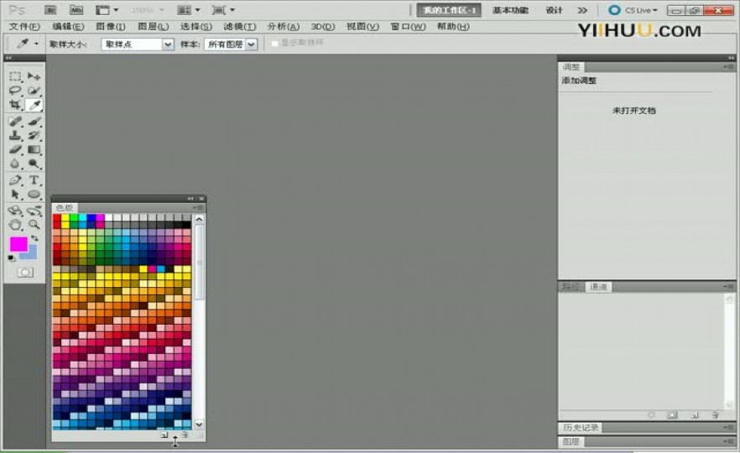Select the Spot Healing Brush tool
This screenshot has width=740, height=453.
tap(15, 122)
